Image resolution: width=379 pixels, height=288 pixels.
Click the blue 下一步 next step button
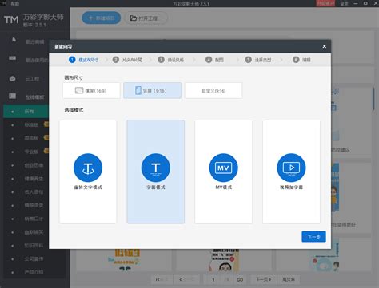pos(313,237)
